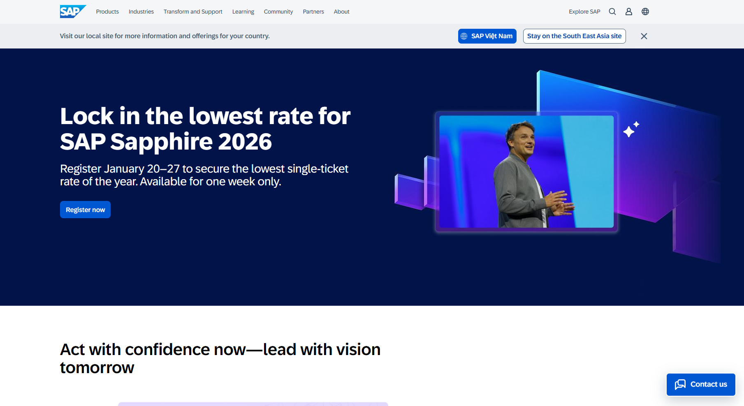Open Transform and Support menu
Viewport: 744px width, 406px height.
pyautogui.click(x=193, y=12)
